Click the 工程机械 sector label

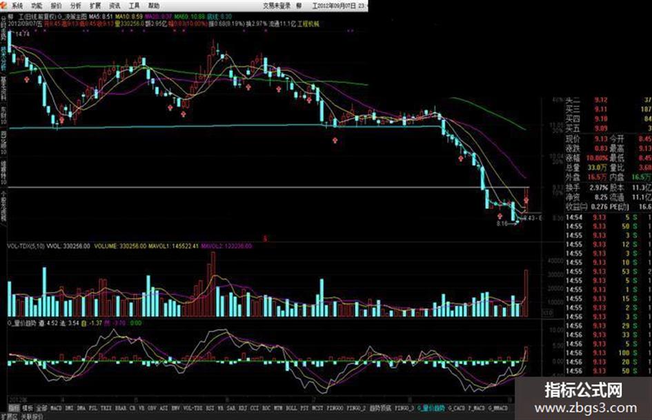(x=308, y=24)
